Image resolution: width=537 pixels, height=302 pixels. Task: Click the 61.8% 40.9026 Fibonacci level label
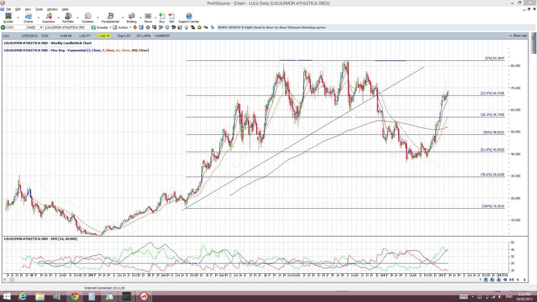(x=492, y=149)
